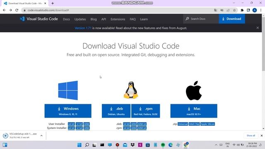Image resolution: width=265 pixels, height=149 pixels.
Task: Select the .deb ARM 64 link
Action: (142, 124)
